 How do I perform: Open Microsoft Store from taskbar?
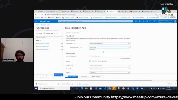coord(91,88)
